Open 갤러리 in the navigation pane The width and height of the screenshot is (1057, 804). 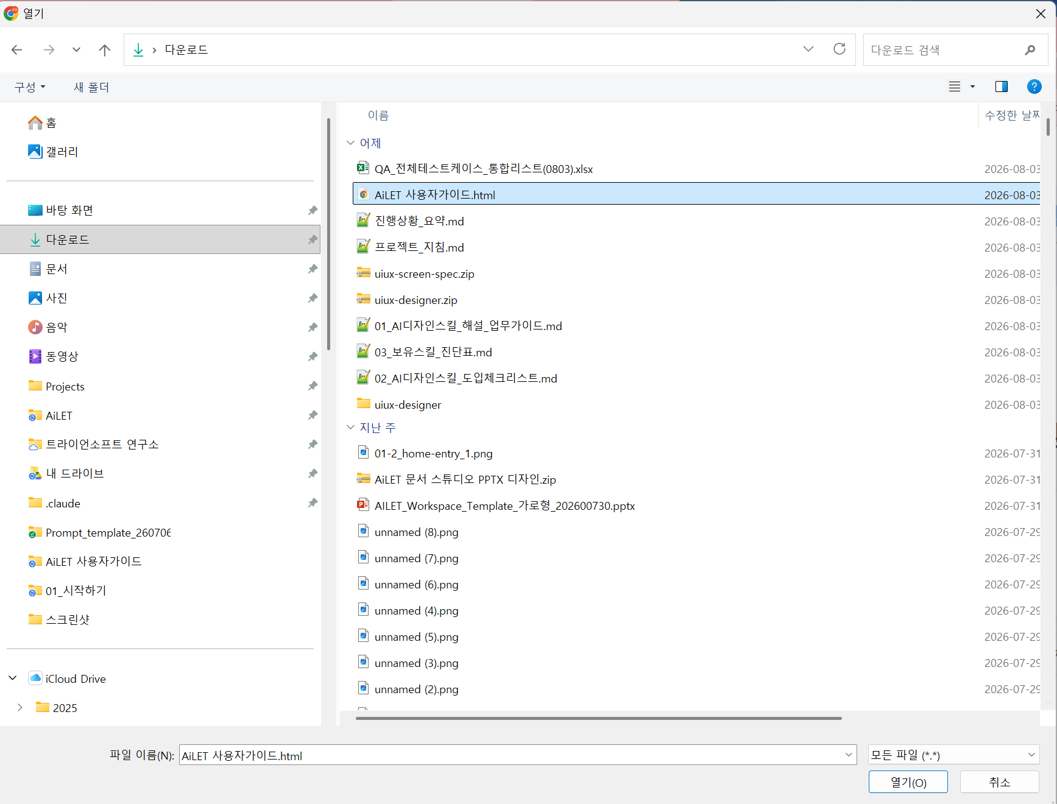[53, 152]
